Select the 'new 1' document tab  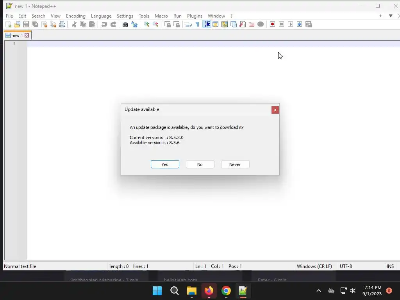pos(17,36)
